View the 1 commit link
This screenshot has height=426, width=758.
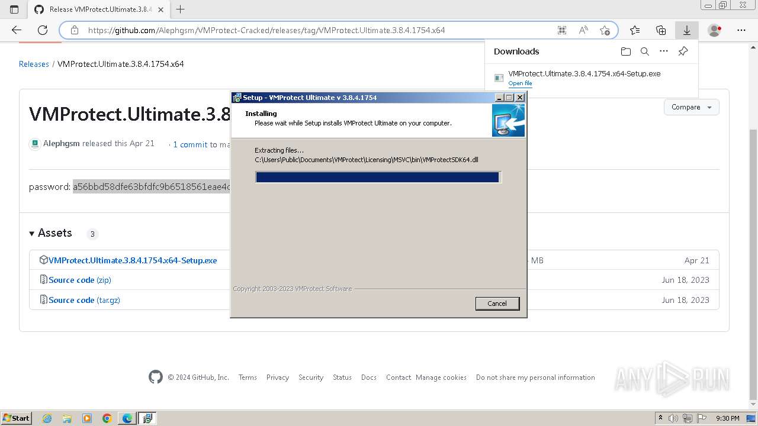click(190, 144)
